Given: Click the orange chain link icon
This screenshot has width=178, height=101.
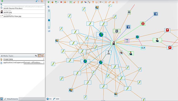Looking at the screenshot, I should (x=110, y=2).
